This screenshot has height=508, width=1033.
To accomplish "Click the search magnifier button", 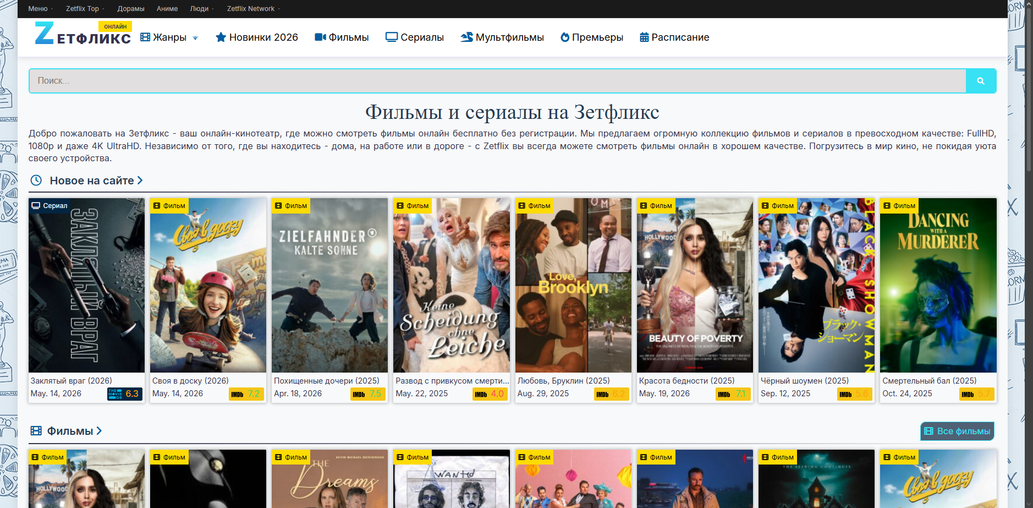I will click(981, 81).
